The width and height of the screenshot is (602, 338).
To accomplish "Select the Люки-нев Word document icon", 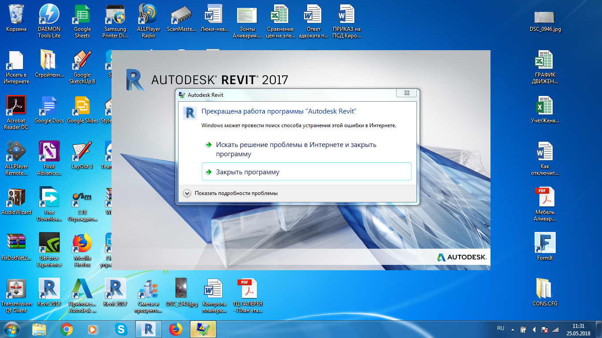I will (x=214, y=18).
